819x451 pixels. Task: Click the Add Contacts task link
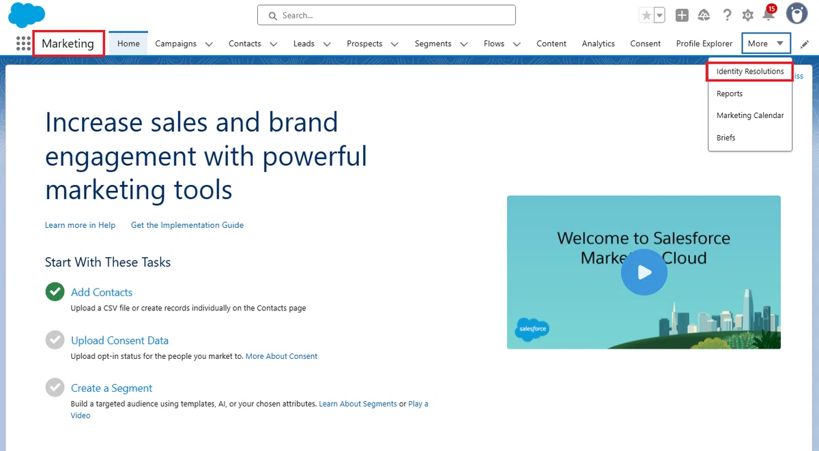(102, 292)
